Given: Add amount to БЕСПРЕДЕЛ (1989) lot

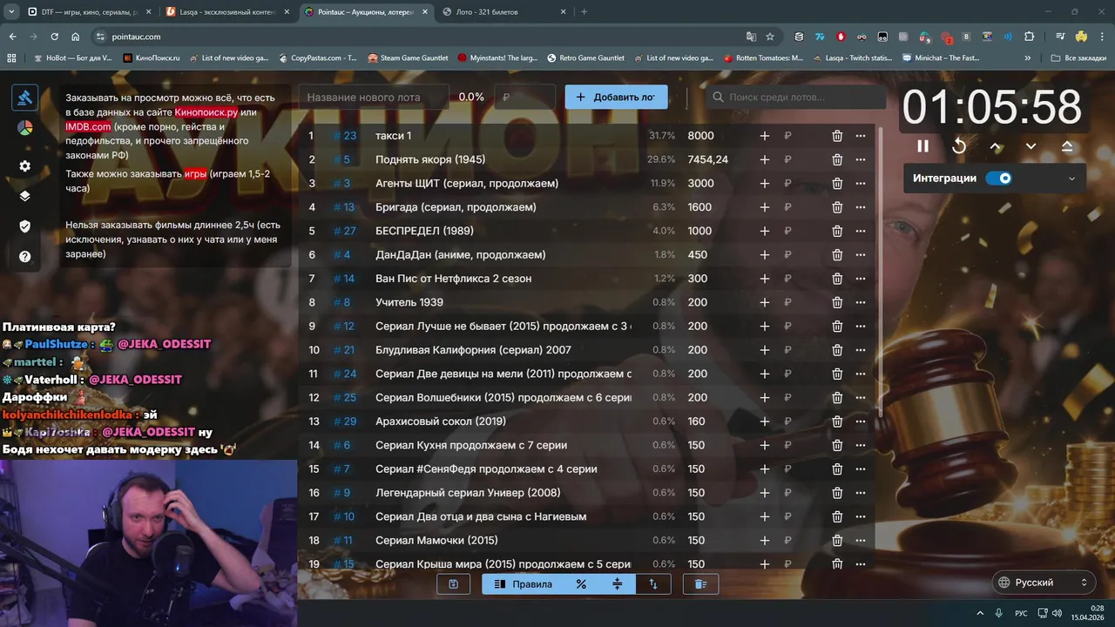Looking at the screenshot, I should [765, 231].
